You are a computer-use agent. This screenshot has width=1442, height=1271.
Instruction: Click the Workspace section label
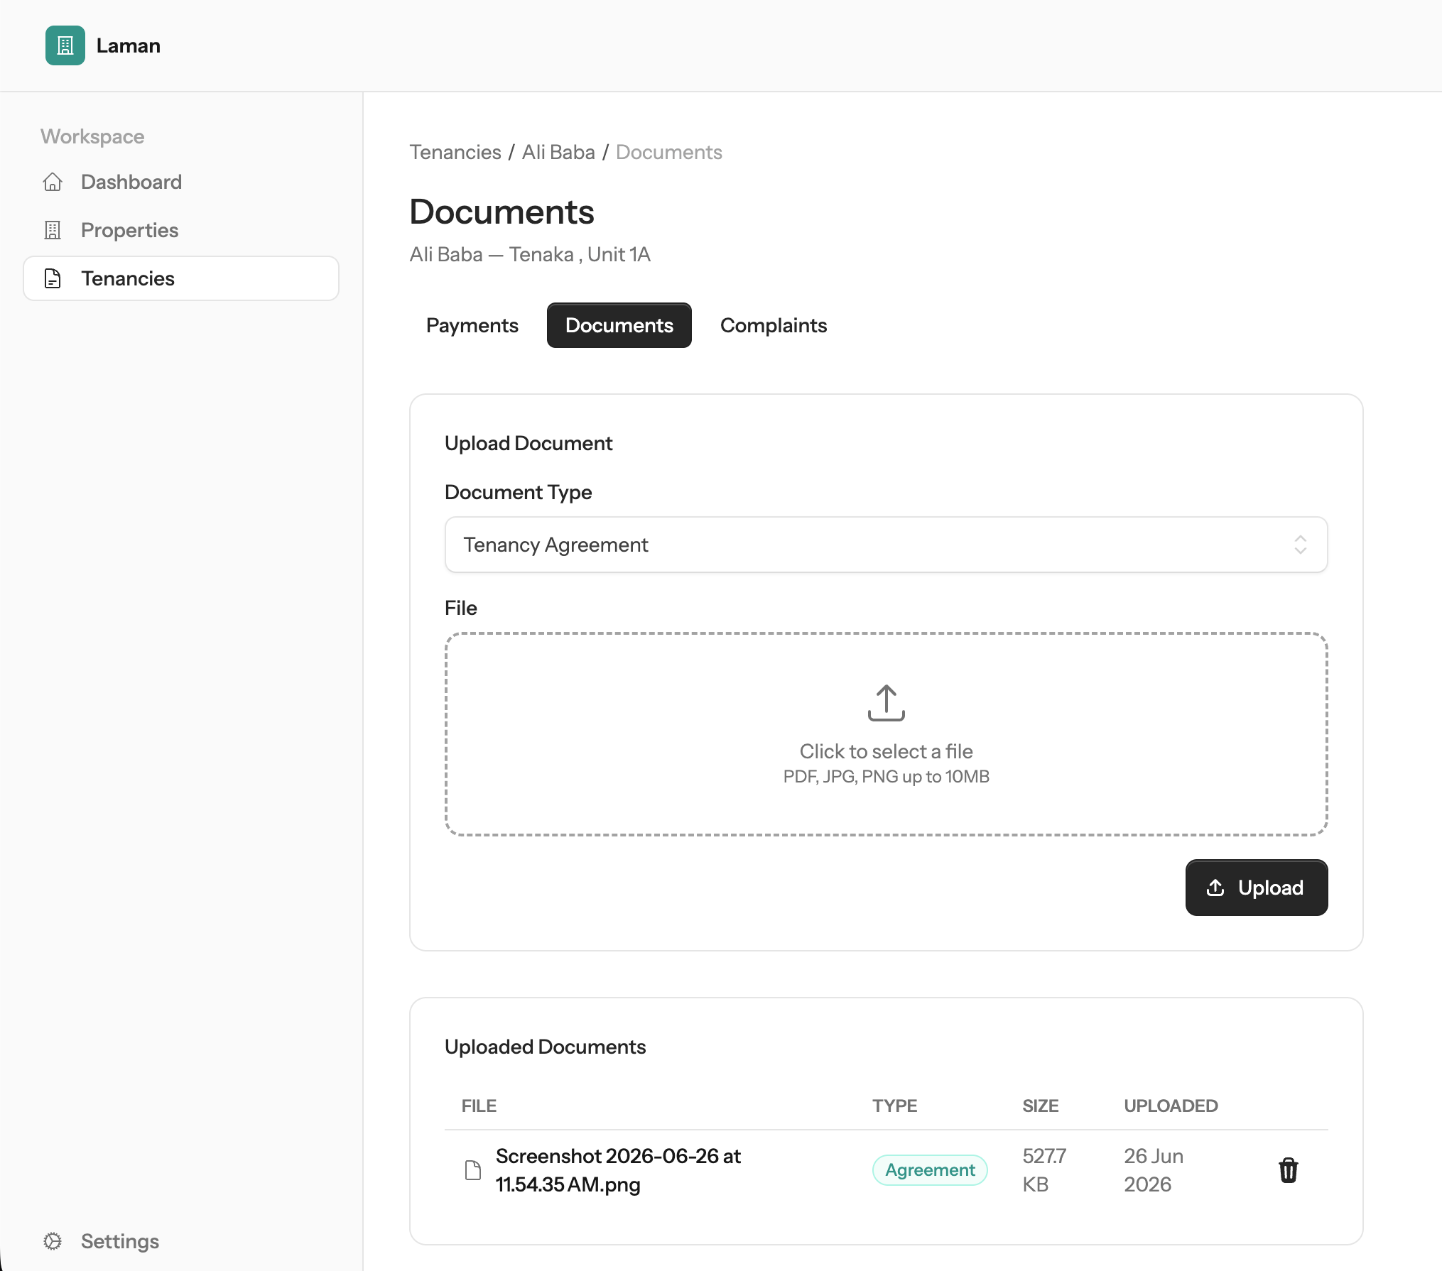tap(92, 136)
